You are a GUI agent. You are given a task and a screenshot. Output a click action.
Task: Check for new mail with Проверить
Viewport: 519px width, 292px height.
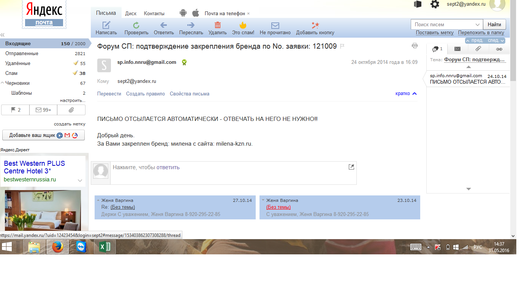pos(136,29)
